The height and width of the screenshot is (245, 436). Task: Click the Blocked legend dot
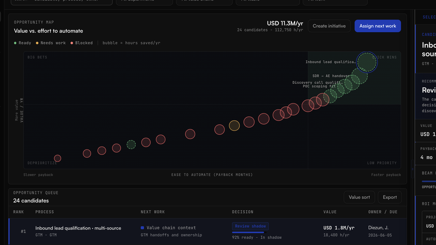coord(72,43)
